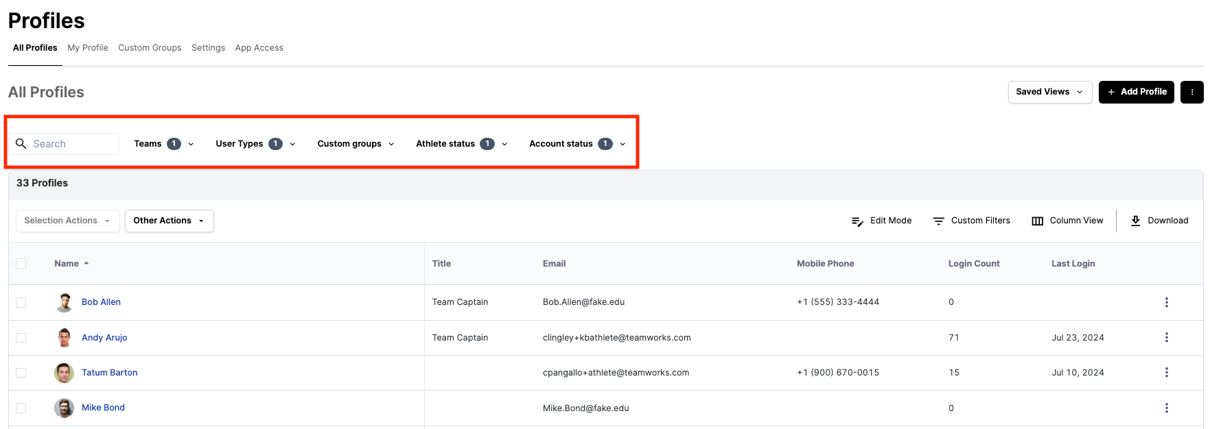The image size is (1210, 429).
Task: Click the Add Profile button
Action: click(1136, 92)
